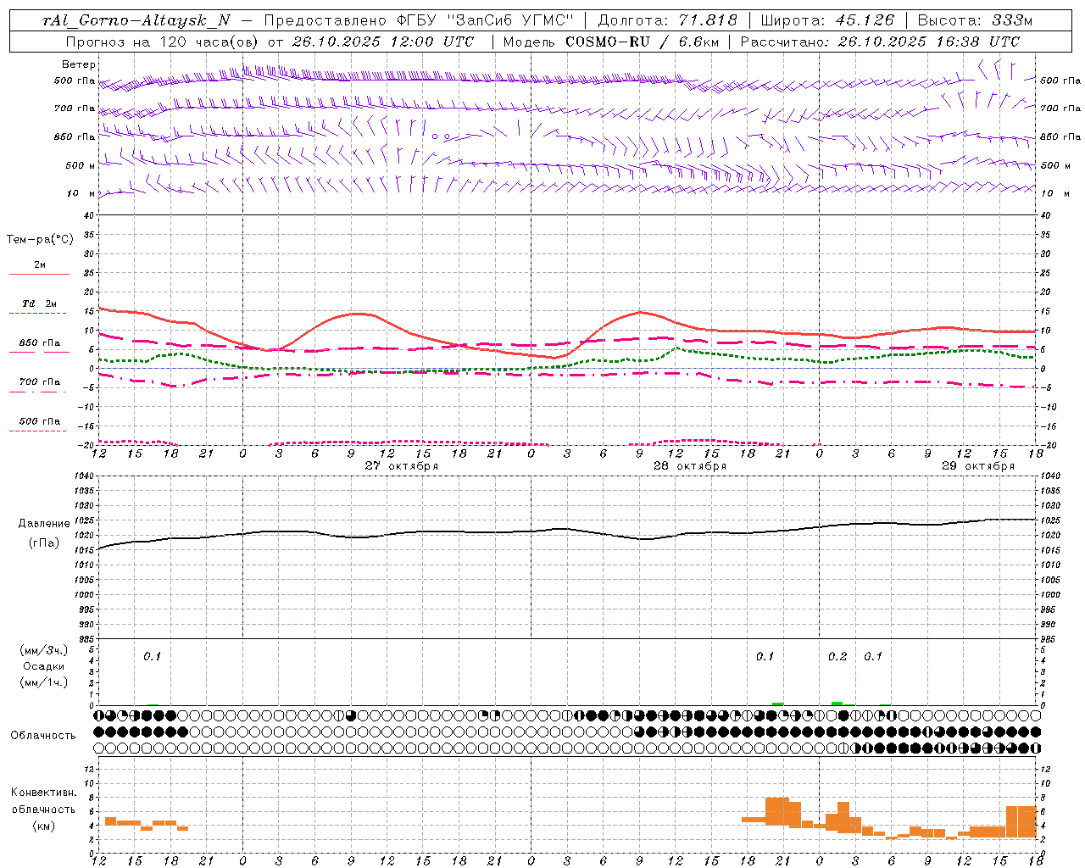Click the longitude value Долгота: 71.818
1085x868 pixels.
pyautogui.click(x=668, y=21)
